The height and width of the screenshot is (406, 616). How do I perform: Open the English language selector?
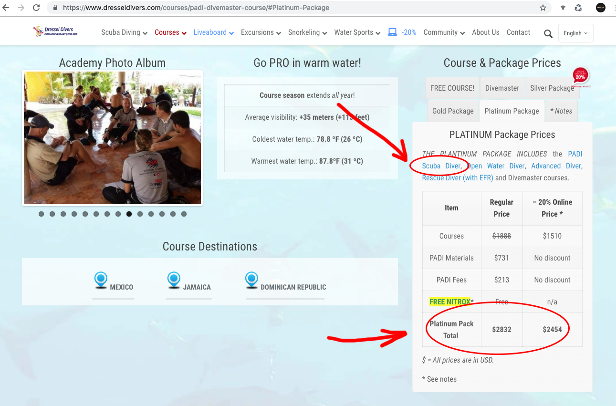coord(576,33)
